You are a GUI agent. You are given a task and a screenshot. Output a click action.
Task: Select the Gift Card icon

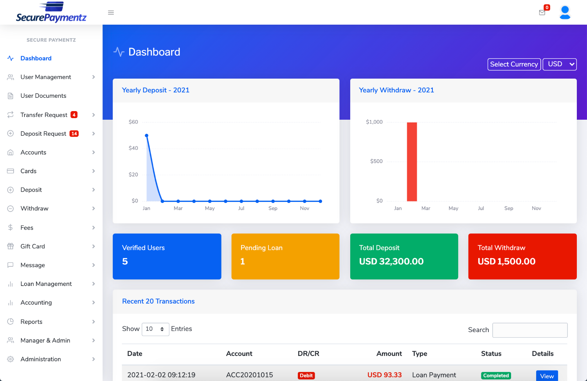tap(10, 246)
